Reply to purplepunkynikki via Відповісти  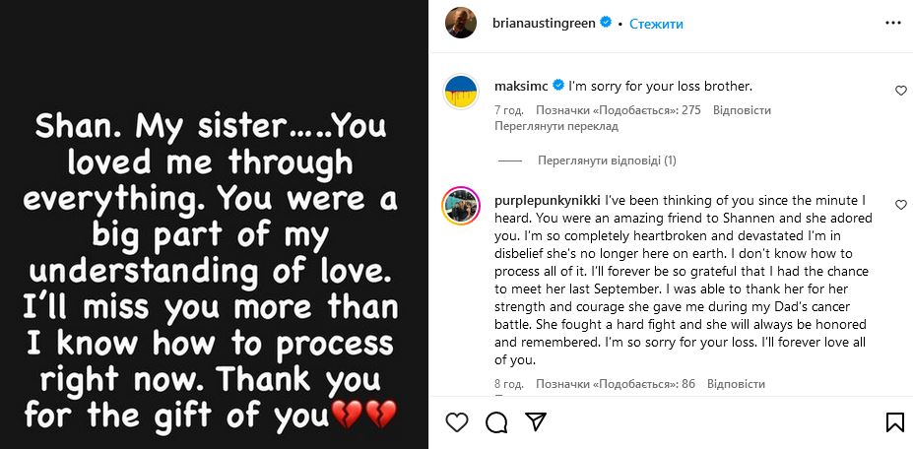coord(736,383)
